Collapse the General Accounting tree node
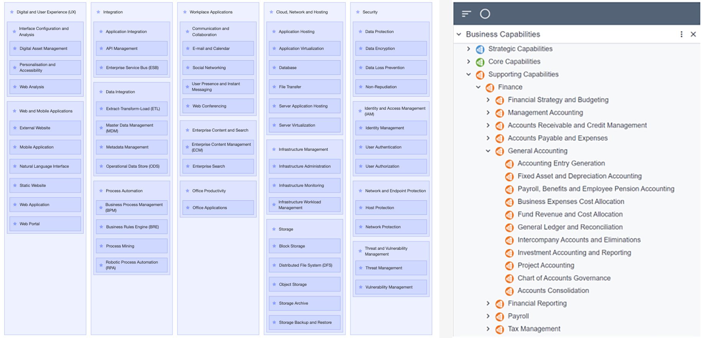Screen dimensions: 701x338 (488, 151)
